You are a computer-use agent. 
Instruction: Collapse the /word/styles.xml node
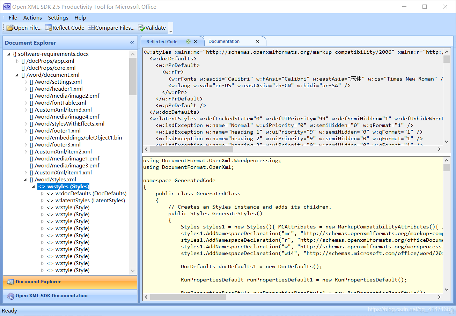[25, 180]
